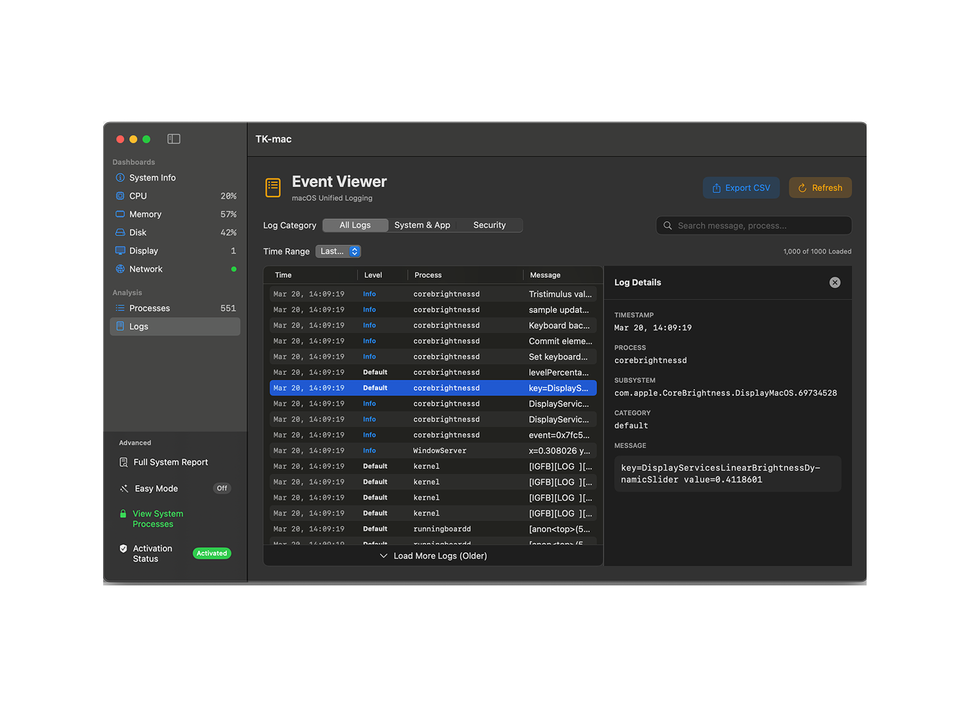Click the TK-mac window title

(x=273, y=139)
